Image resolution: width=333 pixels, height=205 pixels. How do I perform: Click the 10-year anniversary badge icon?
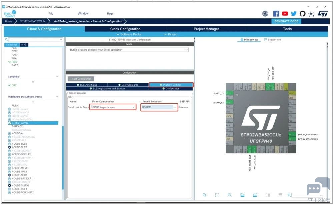[x=265, y=14]
